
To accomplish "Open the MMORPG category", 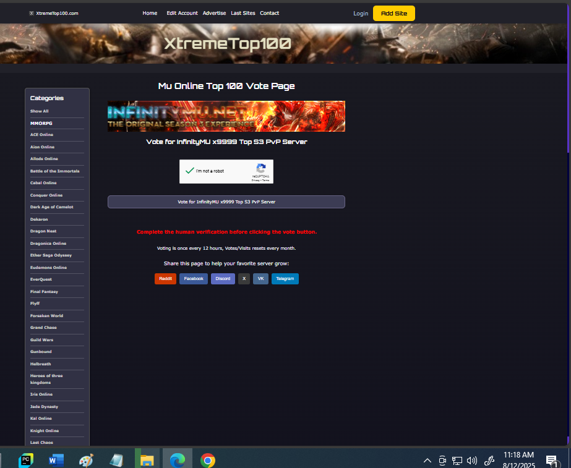I will coord(41,124).
